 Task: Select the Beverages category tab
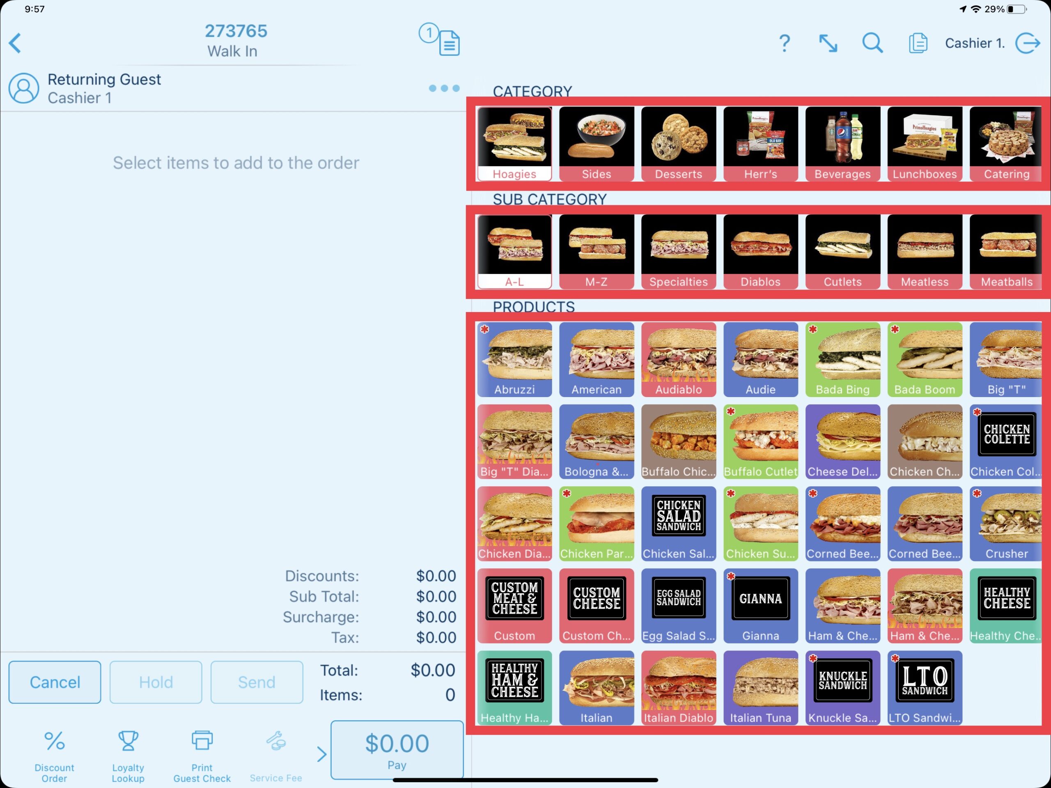point(842,146)
